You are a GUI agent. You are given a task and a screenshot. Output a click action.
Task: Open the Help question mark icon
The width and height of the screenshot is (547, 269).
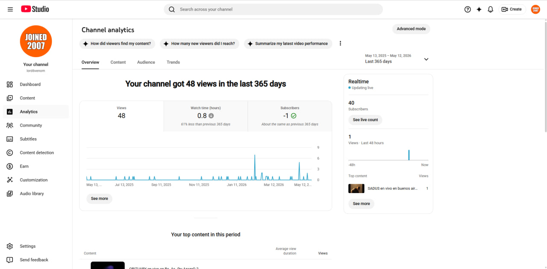468,9
